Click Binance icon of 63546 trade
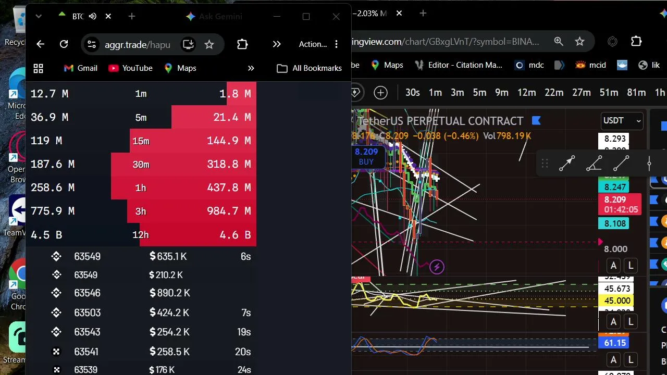 tap(56, 293)
